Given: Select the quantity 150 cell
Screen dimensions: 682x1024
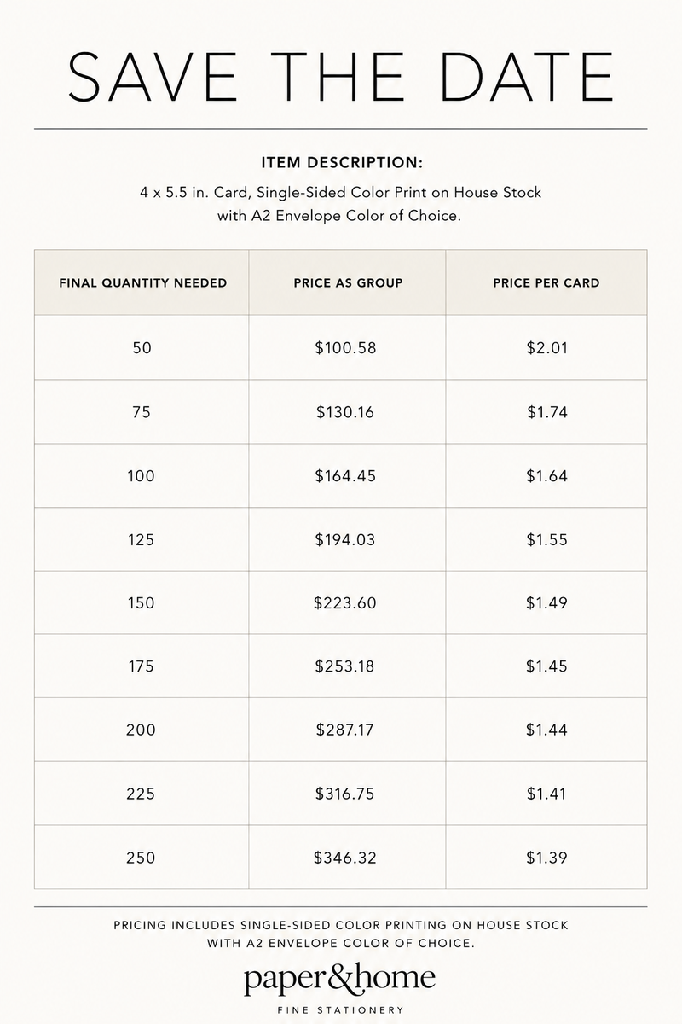Looking at the screenshot, I should pos(142,602).
